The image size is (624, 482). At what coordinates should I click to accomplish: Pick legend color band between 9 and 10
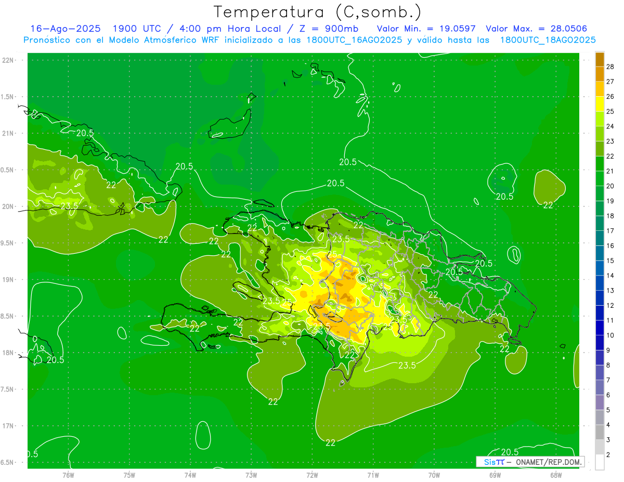[600, 343]
